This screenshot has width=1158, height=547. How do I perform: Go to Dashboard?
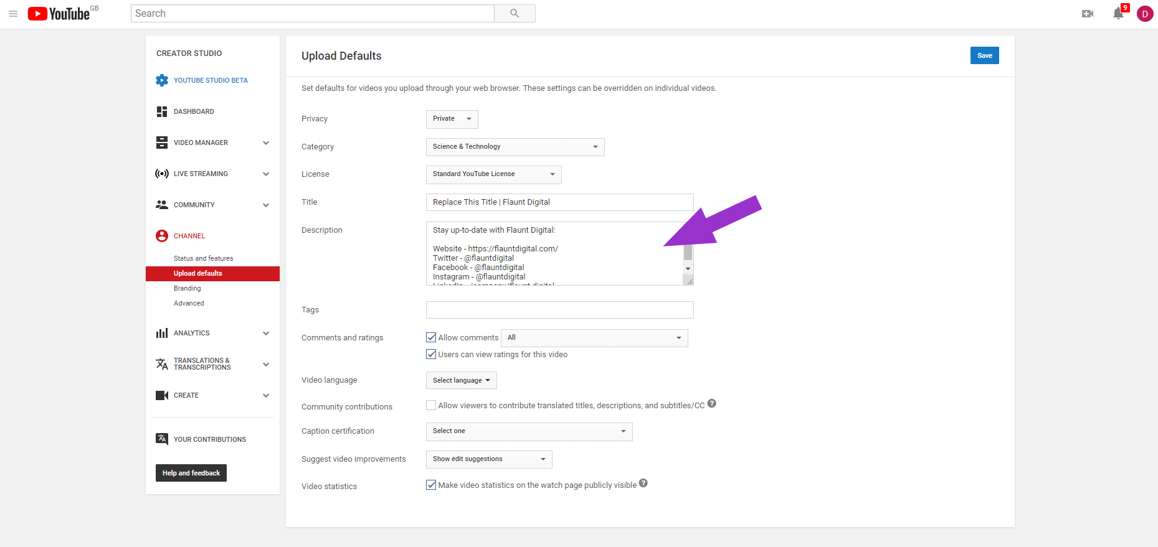[x=194, y=111]
